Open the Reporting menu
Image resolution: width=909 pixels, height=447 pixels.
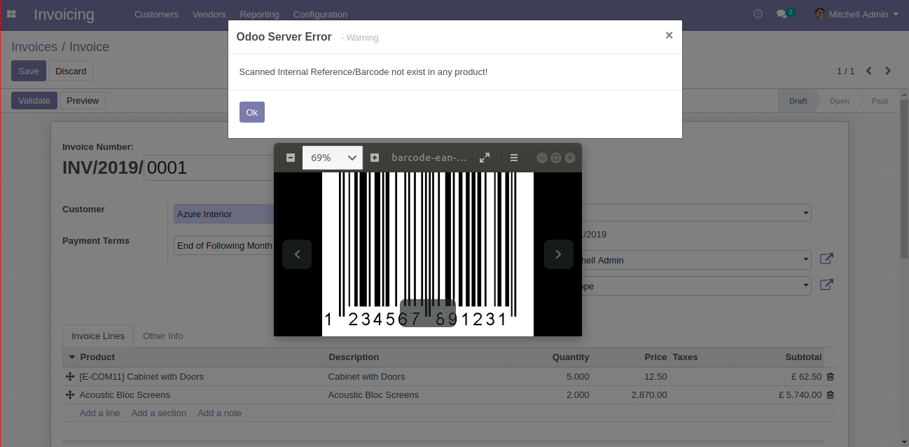[259, 14]
